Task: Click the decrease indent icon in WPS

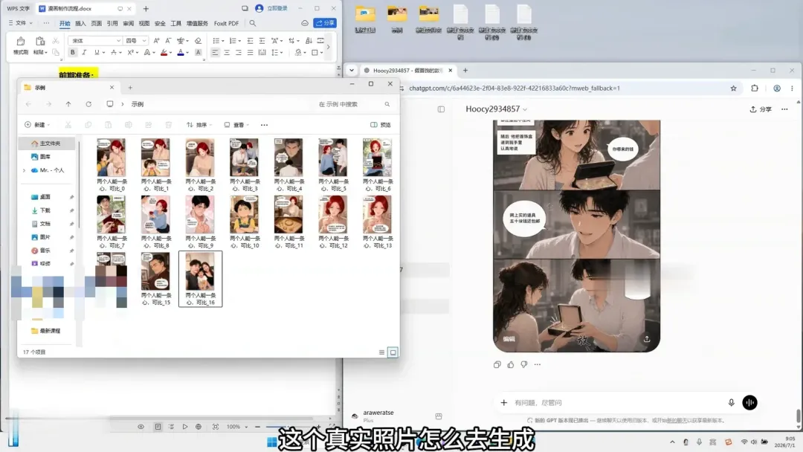Action: pos(250,40)
